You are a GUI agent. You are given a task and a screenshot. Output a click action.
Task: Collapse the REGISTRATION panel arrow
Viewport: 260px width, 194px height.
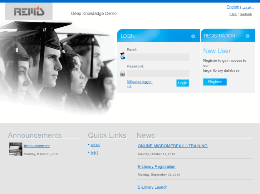point(247,36)
